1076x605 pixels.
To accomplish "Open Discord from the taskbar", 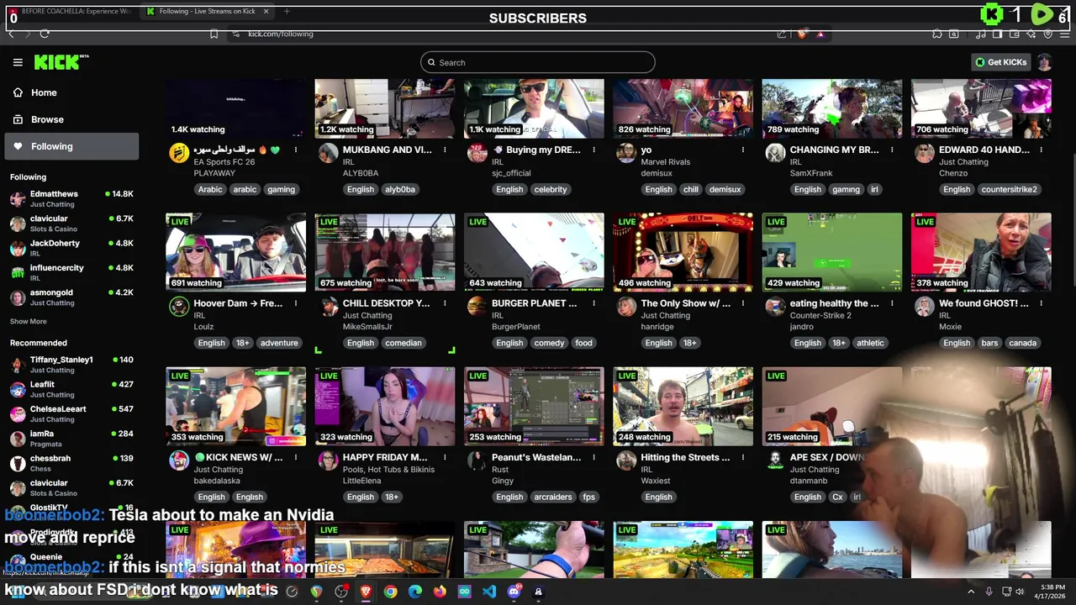I will click(x=514, y=592).
